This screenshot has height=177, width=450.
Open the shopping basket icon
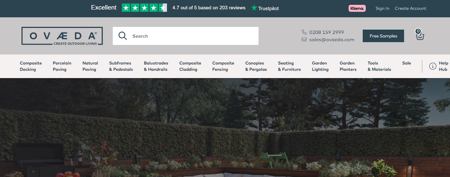[x=420, y=34]
